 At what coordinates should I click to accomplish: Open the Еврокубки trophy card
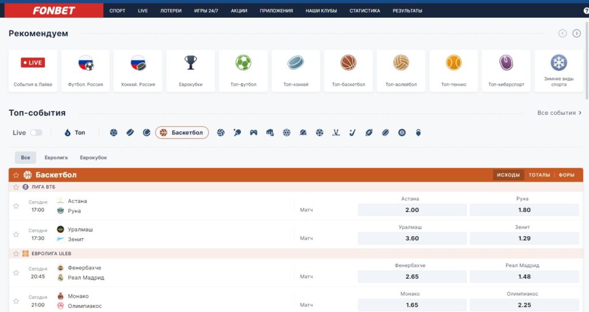pos(190,71)
